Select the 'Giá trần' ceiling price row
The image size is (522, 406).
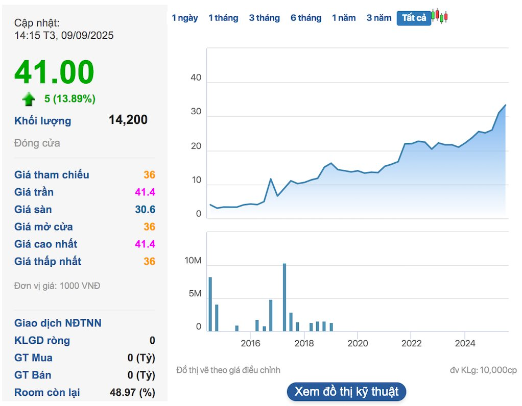84,192
